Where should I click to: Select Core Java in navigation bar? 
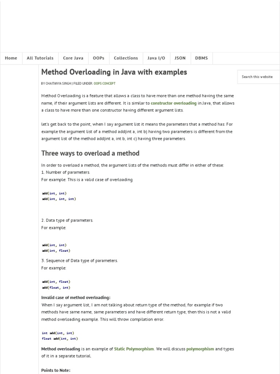coord(73,58)
